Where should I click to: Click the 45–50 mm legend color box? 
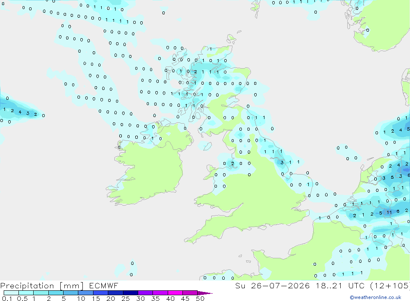pyautogui.click(x=190, y=293)
